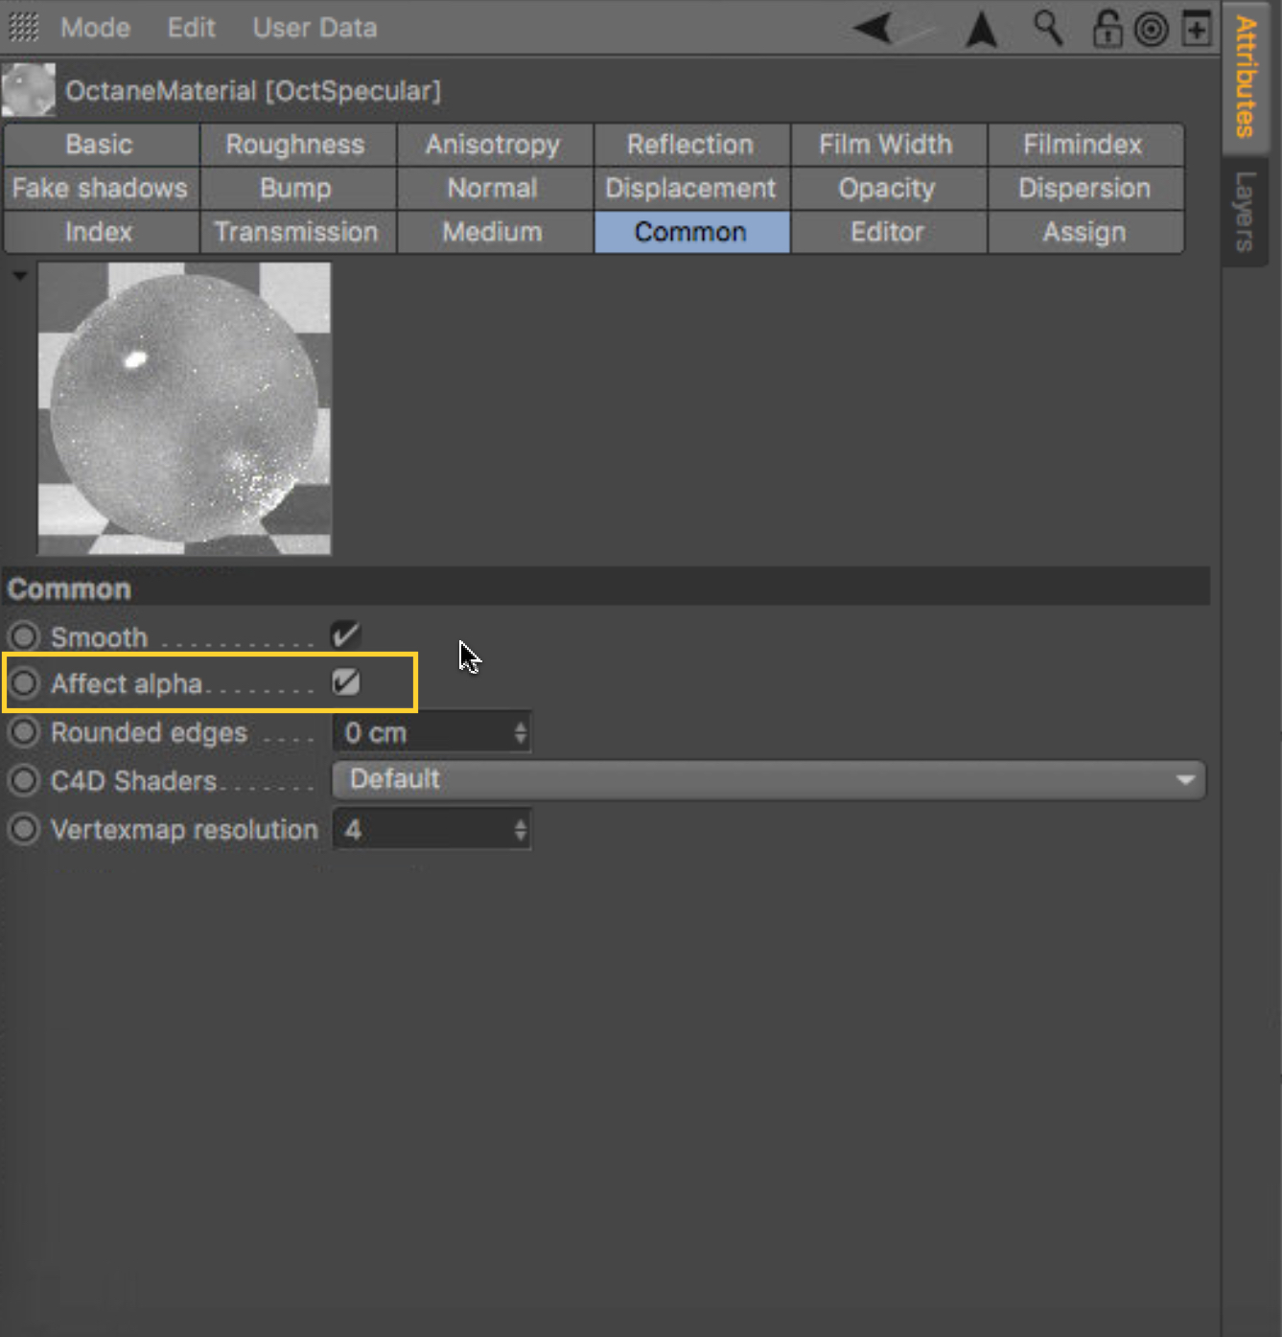Click the grip dots icon beside Mode

[x=23, y=28]
